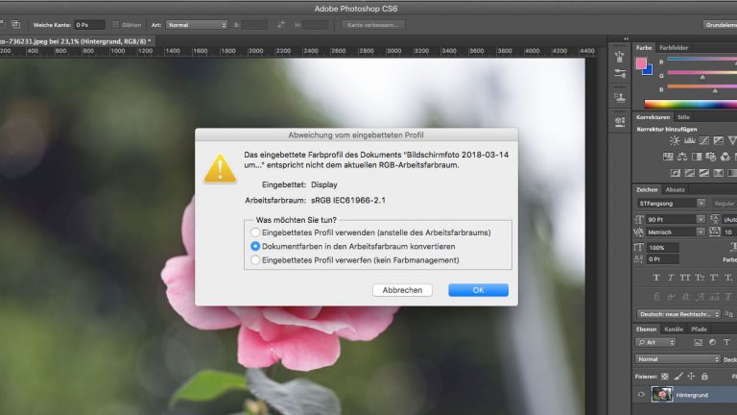
Task: Choose 'Dokumentfarben in den Arbeitsfarbraum konvertieren'
Action: tap(255, 246)
